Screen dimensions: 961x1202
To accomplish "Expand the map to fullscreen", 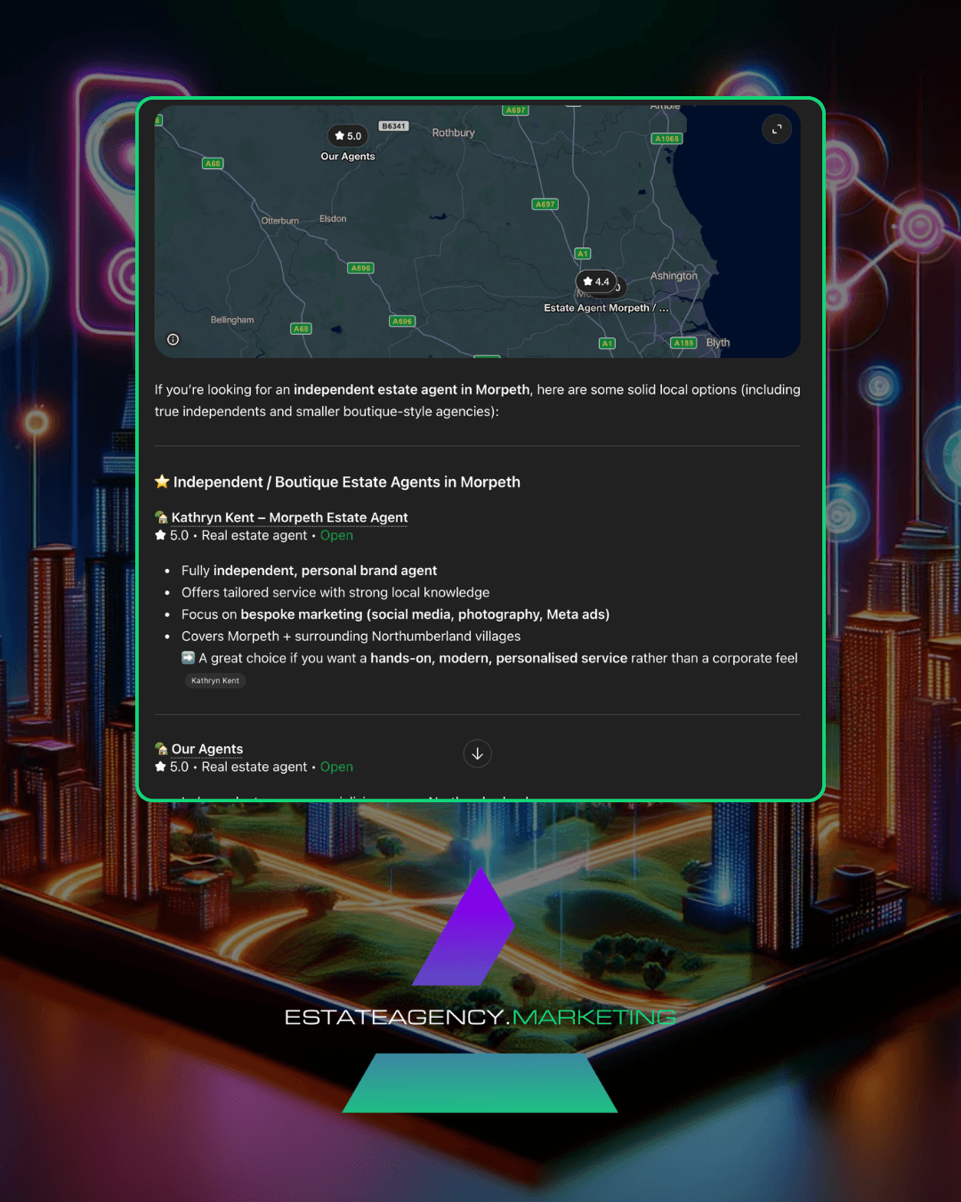I will coord(777,129).
